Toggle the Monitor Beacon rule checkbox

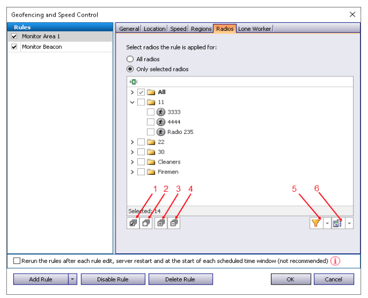[14, 47]
